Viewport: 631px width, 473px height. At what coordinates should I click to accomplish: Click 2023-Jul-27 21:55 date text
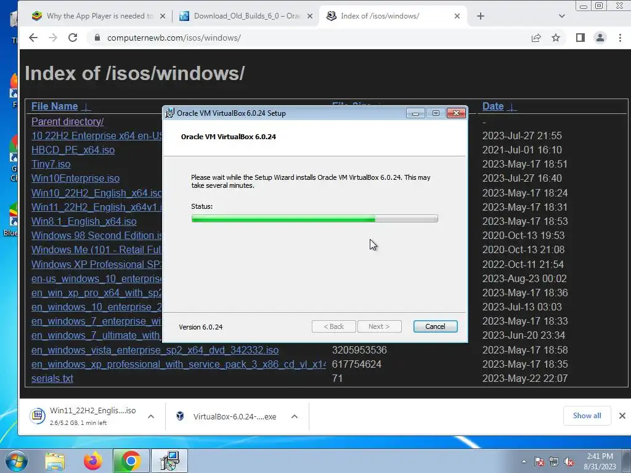coord(522,136)
